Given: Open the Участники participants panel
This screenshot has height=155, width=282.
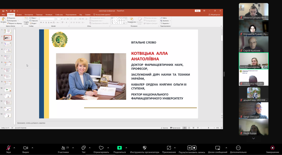Looking at the screenshot, I should [63, 149].
